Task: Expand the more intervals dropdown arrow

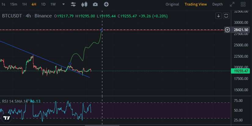Action: (x=64, y=4)
